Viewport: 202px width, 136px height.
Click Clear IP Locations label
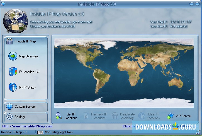(153, 116)
